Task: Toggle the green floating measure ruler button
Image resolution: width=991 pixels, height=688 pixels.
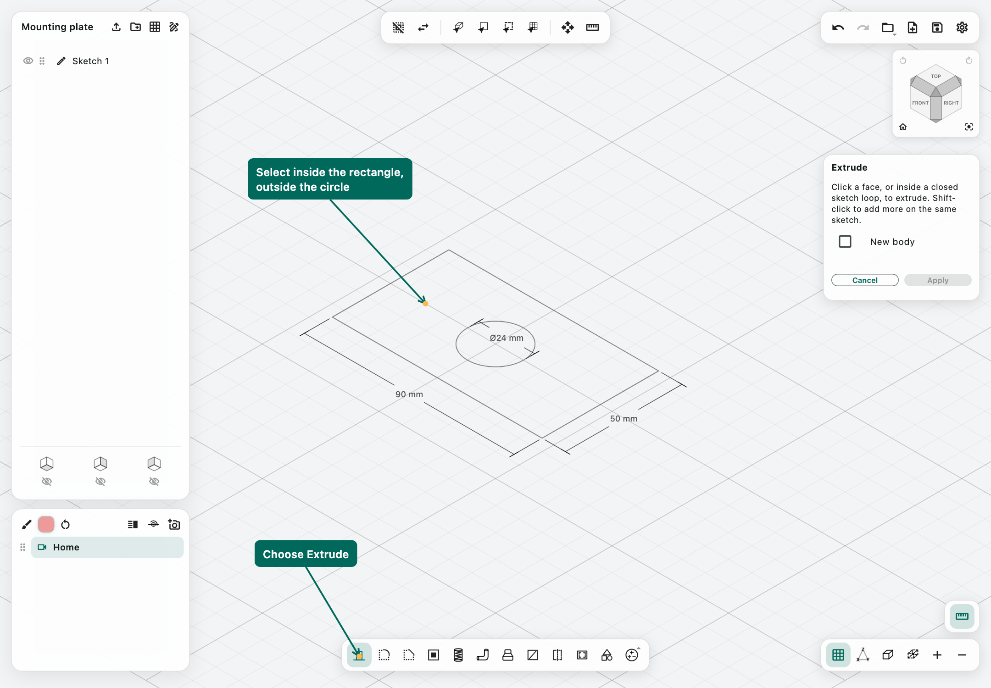Action: tap(962, 616)
